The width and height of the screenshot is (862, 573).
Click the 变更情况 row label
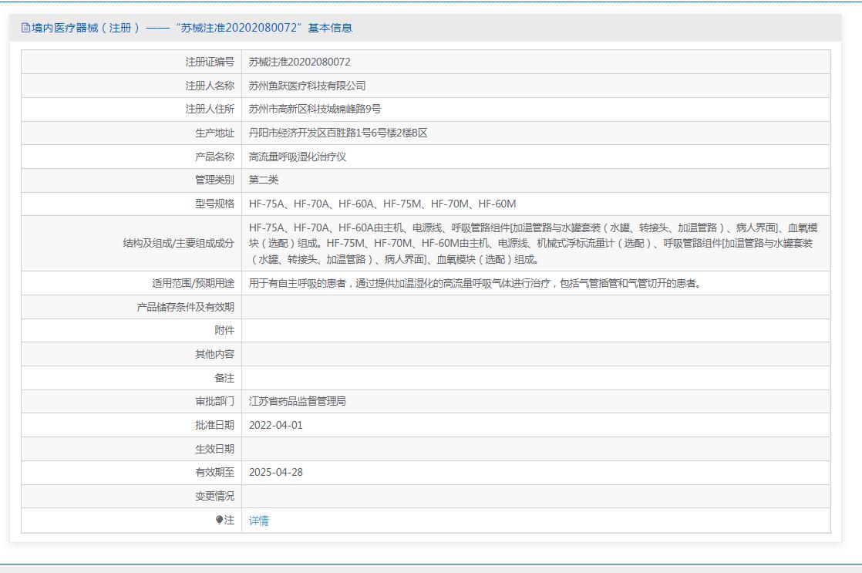[214, 496]
